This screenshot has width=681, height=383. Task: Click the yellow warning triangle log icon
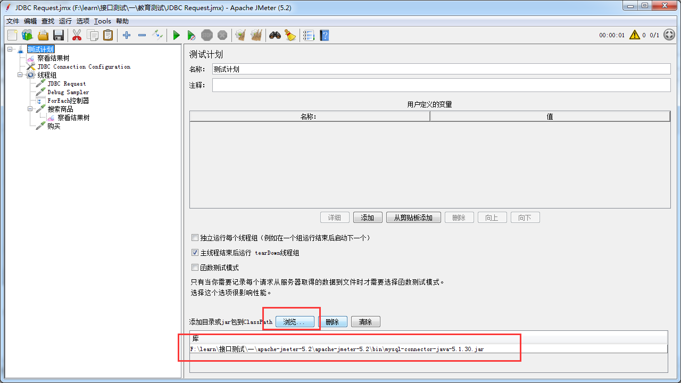(635, 35)
